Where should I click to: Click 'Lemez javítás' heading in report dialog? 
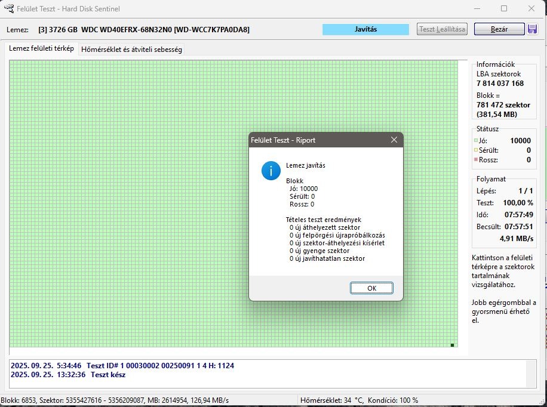306,165
